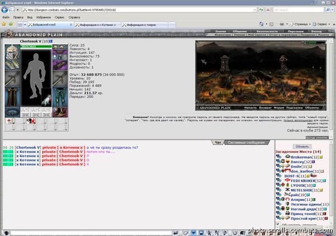Open the home button dropdown arrow
The height and width of the screenshot is (236, 336).
click(267, 24)
